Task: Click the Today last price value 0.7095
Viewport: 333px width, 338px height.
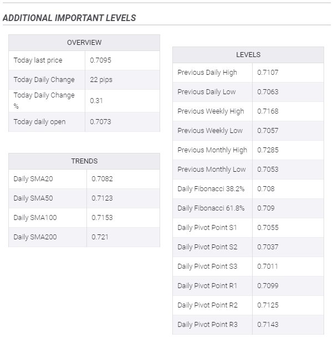Action: click(100, 60)
